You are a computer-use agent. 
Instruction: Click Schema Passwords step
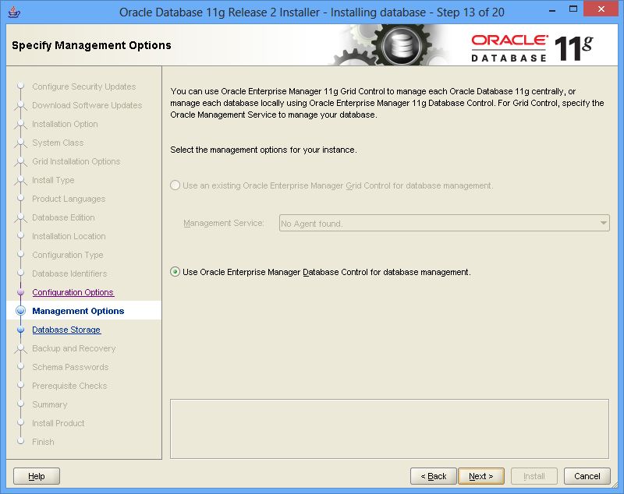[70, 367]
